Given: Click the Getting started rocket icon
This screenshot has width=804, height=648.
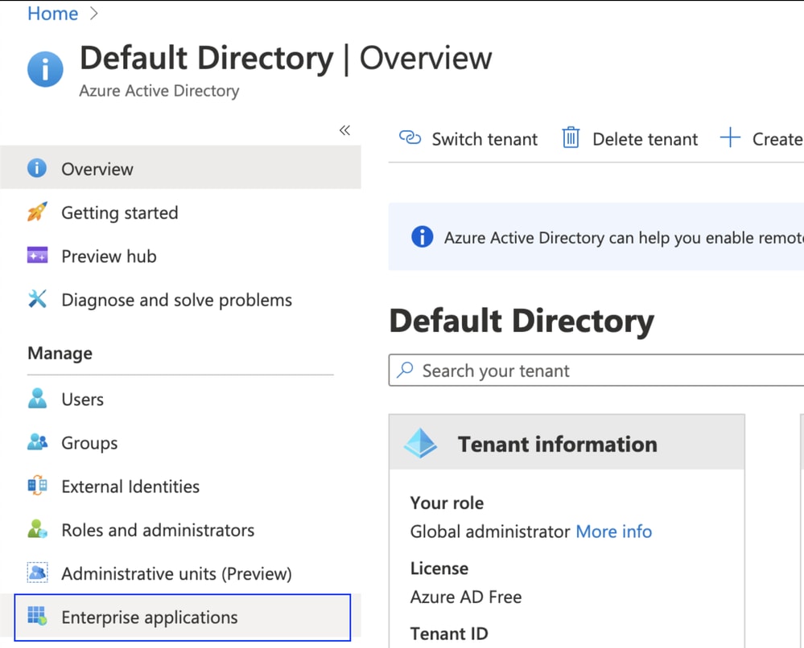Looking at the screenshot, I should 37,211.
